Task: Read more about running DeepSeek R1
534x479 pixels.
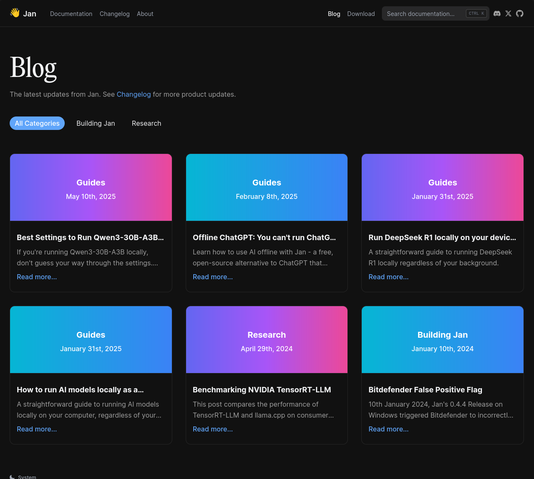Action: [388, 277]
